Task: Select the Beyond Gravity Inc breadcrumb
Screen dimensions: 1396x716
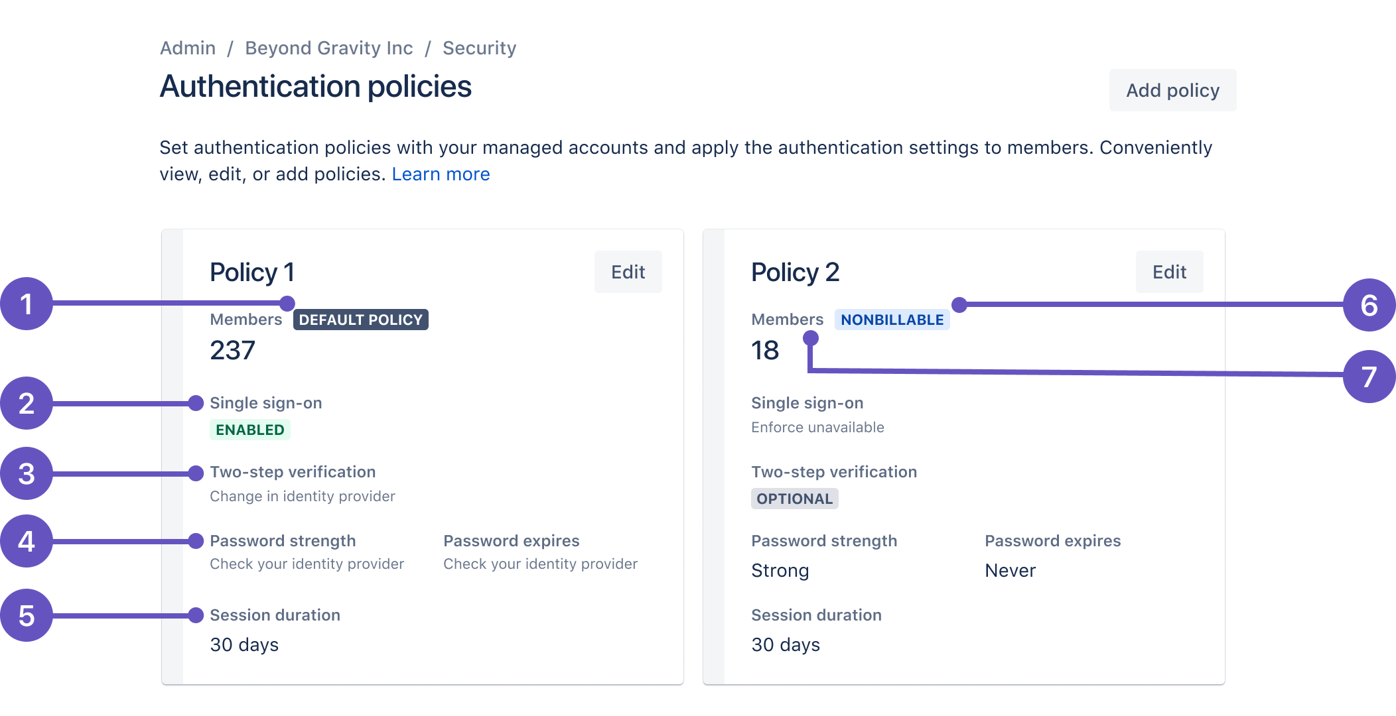Action: (328, 48)
